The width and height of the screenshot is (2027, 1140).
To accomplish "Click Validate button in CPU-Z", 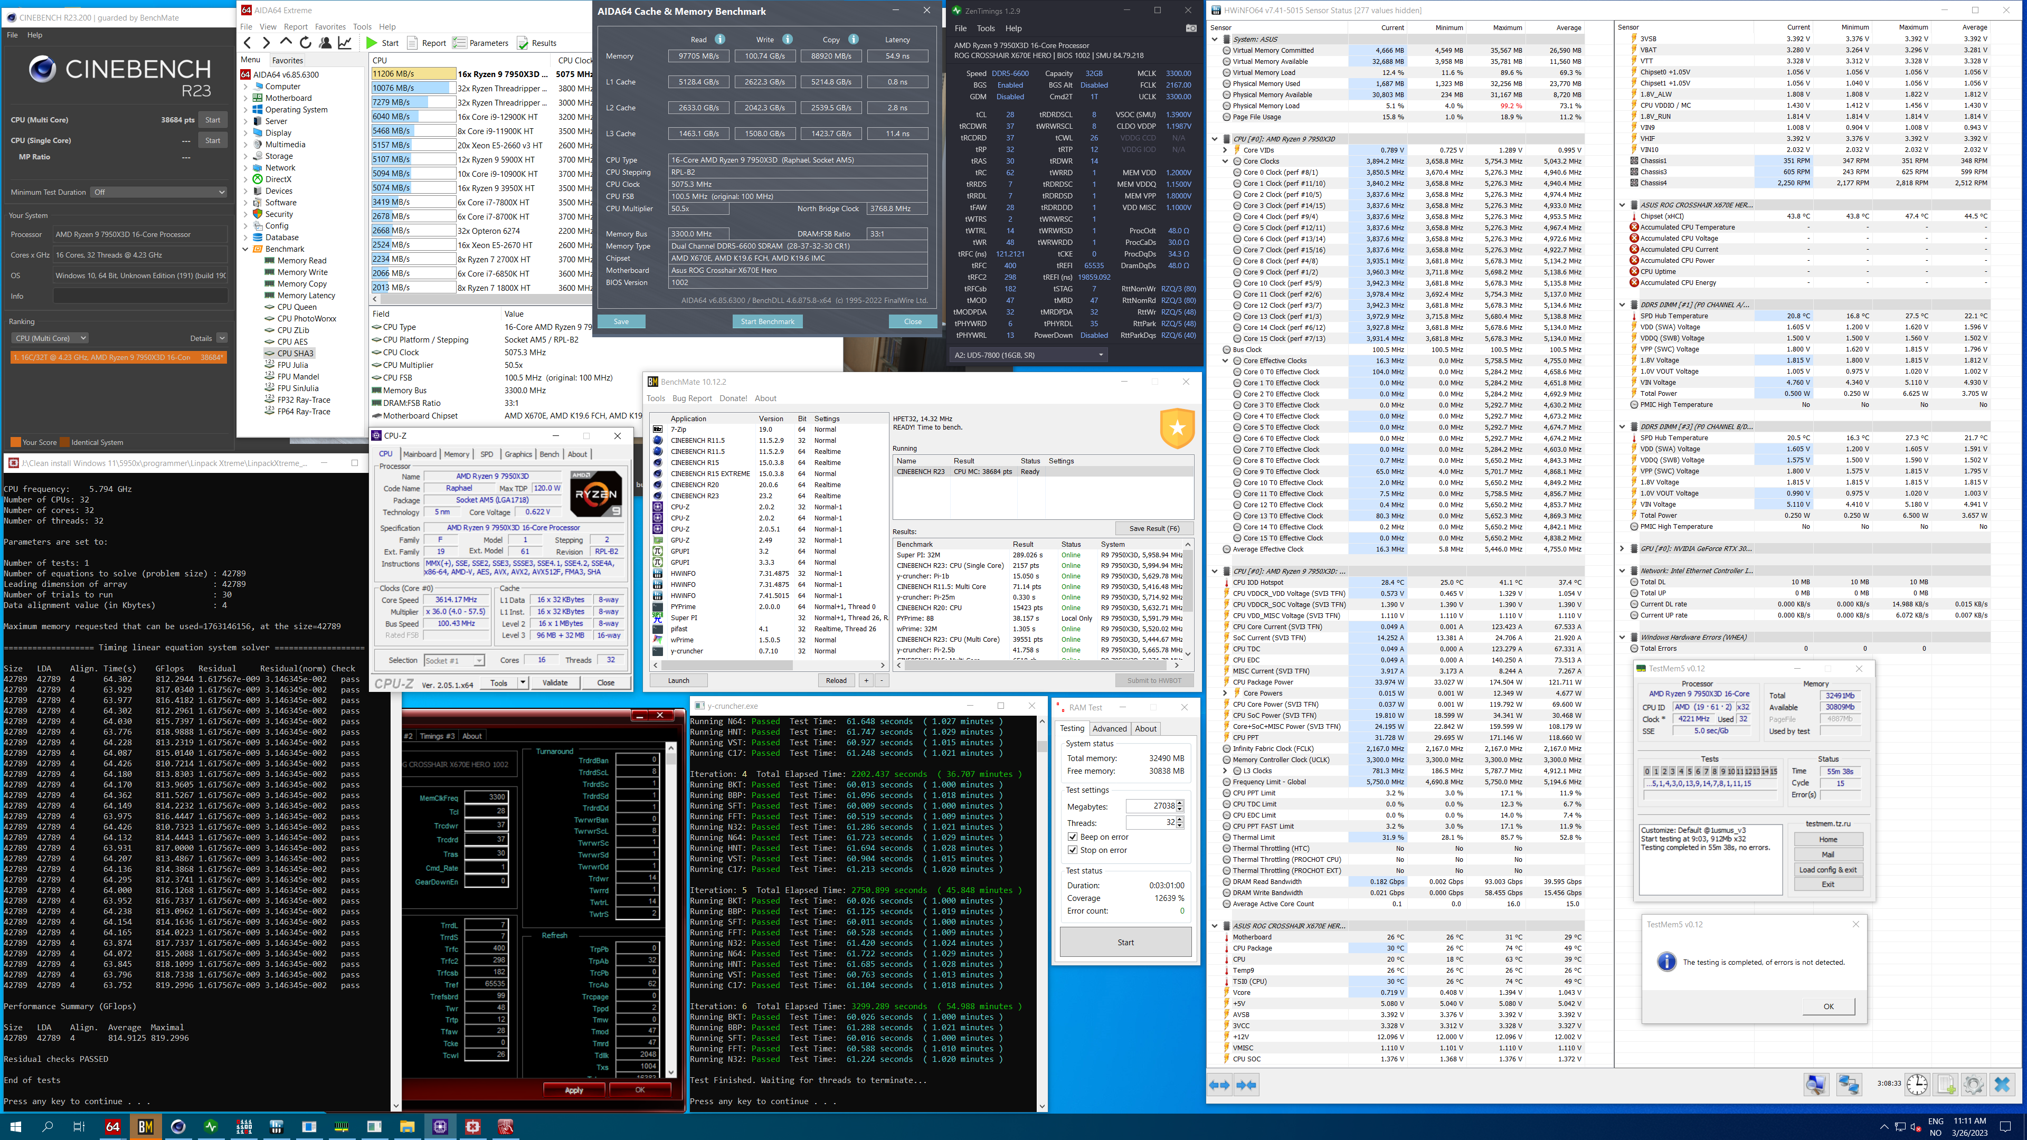I will coord(555,682).
